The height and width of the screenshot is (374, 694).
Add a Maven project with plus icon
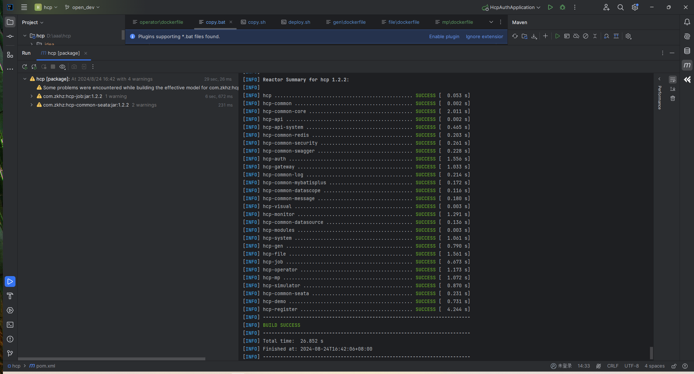click(x=545, y=36)
